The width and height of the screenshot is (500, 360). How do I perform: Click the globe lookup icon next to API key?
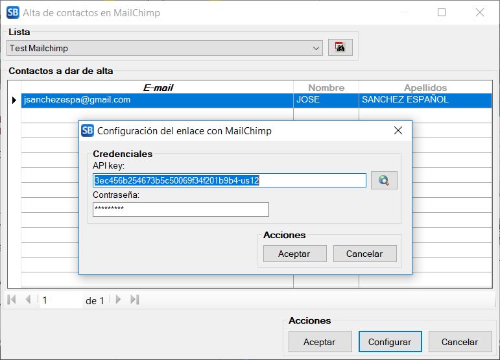click(384, 180)
